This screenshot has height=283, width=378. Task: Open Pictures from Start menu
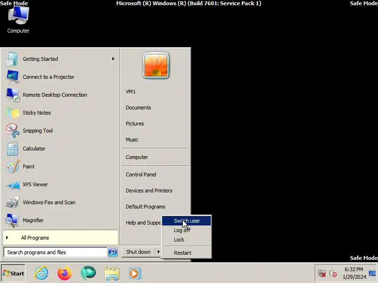tap(135, 124)
